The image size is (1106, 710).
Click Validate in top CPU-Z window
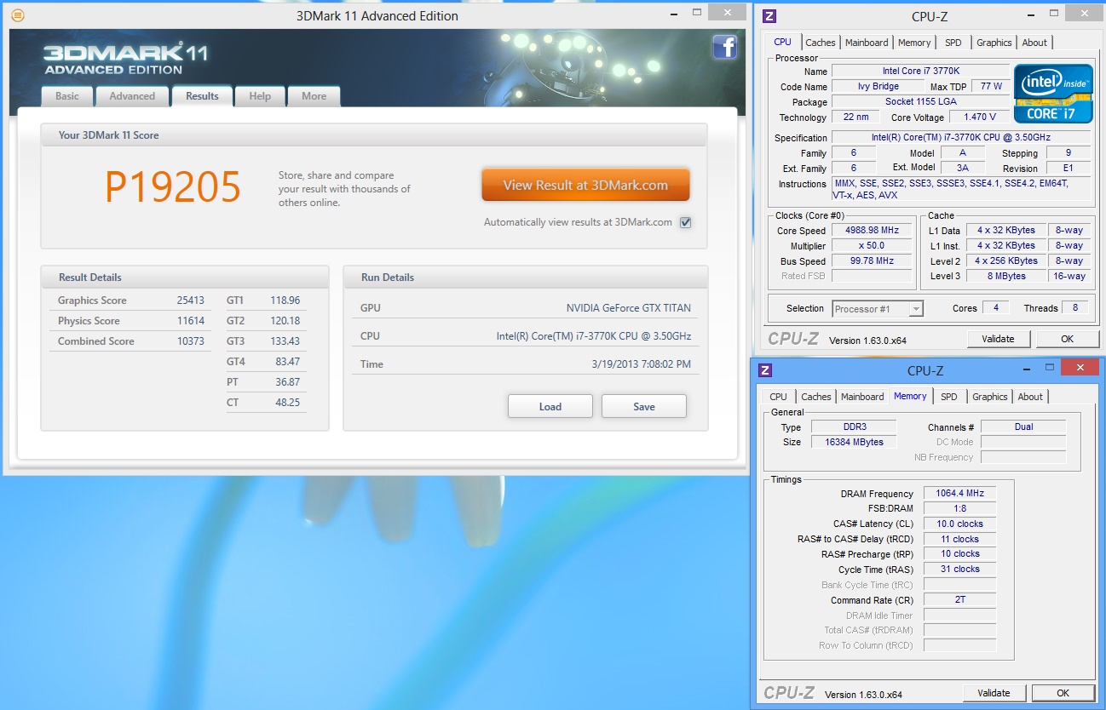(x=998, y=339)
